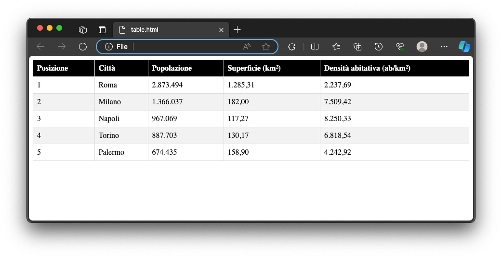Toggle Split screen view

point(315,47)
